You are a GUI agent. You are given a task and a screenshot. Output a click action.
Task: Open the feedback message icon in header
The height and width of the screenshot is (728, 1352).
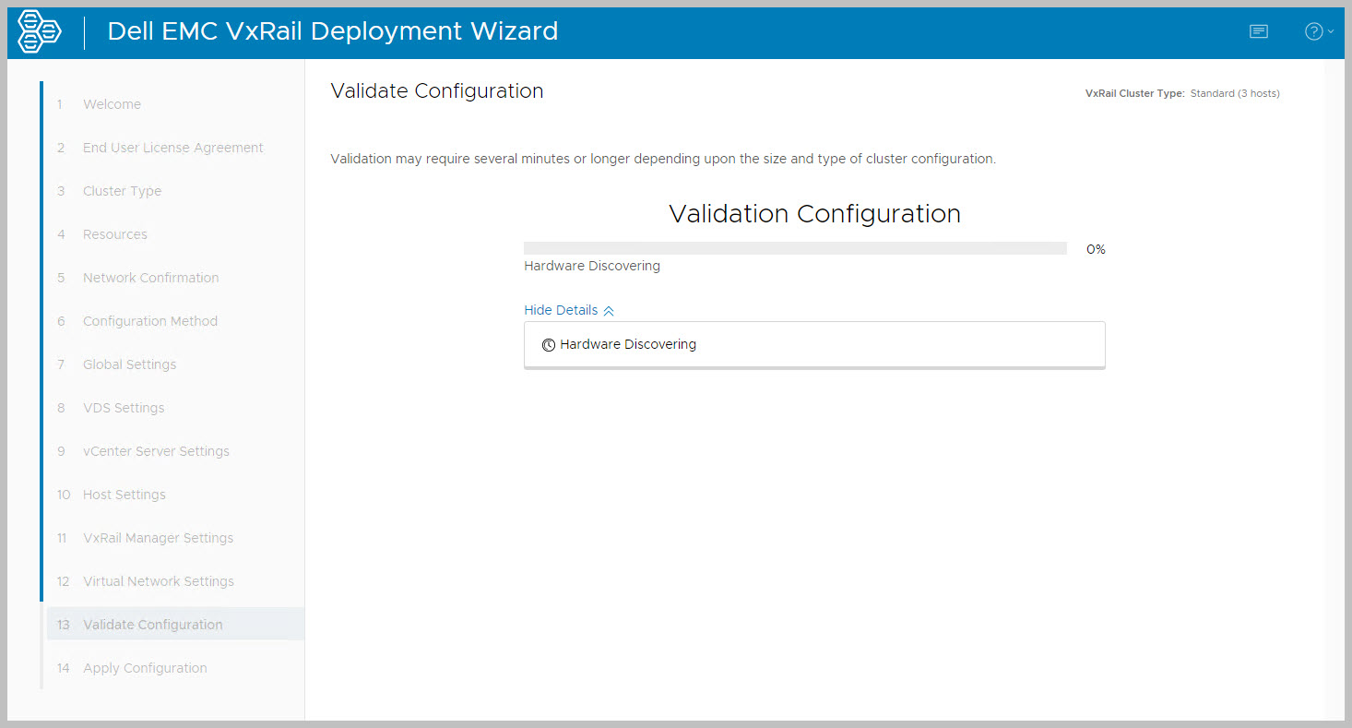click(1258, 31)
